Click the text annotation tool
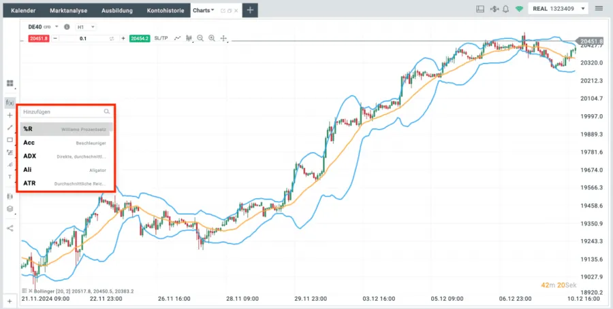Screen dimensions: 613x309 [x=10, y=177]
